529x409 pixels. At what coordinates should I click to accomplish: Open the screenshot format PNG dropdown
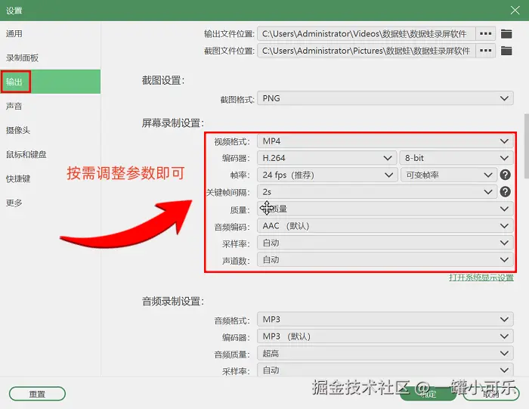coord(385,98)
